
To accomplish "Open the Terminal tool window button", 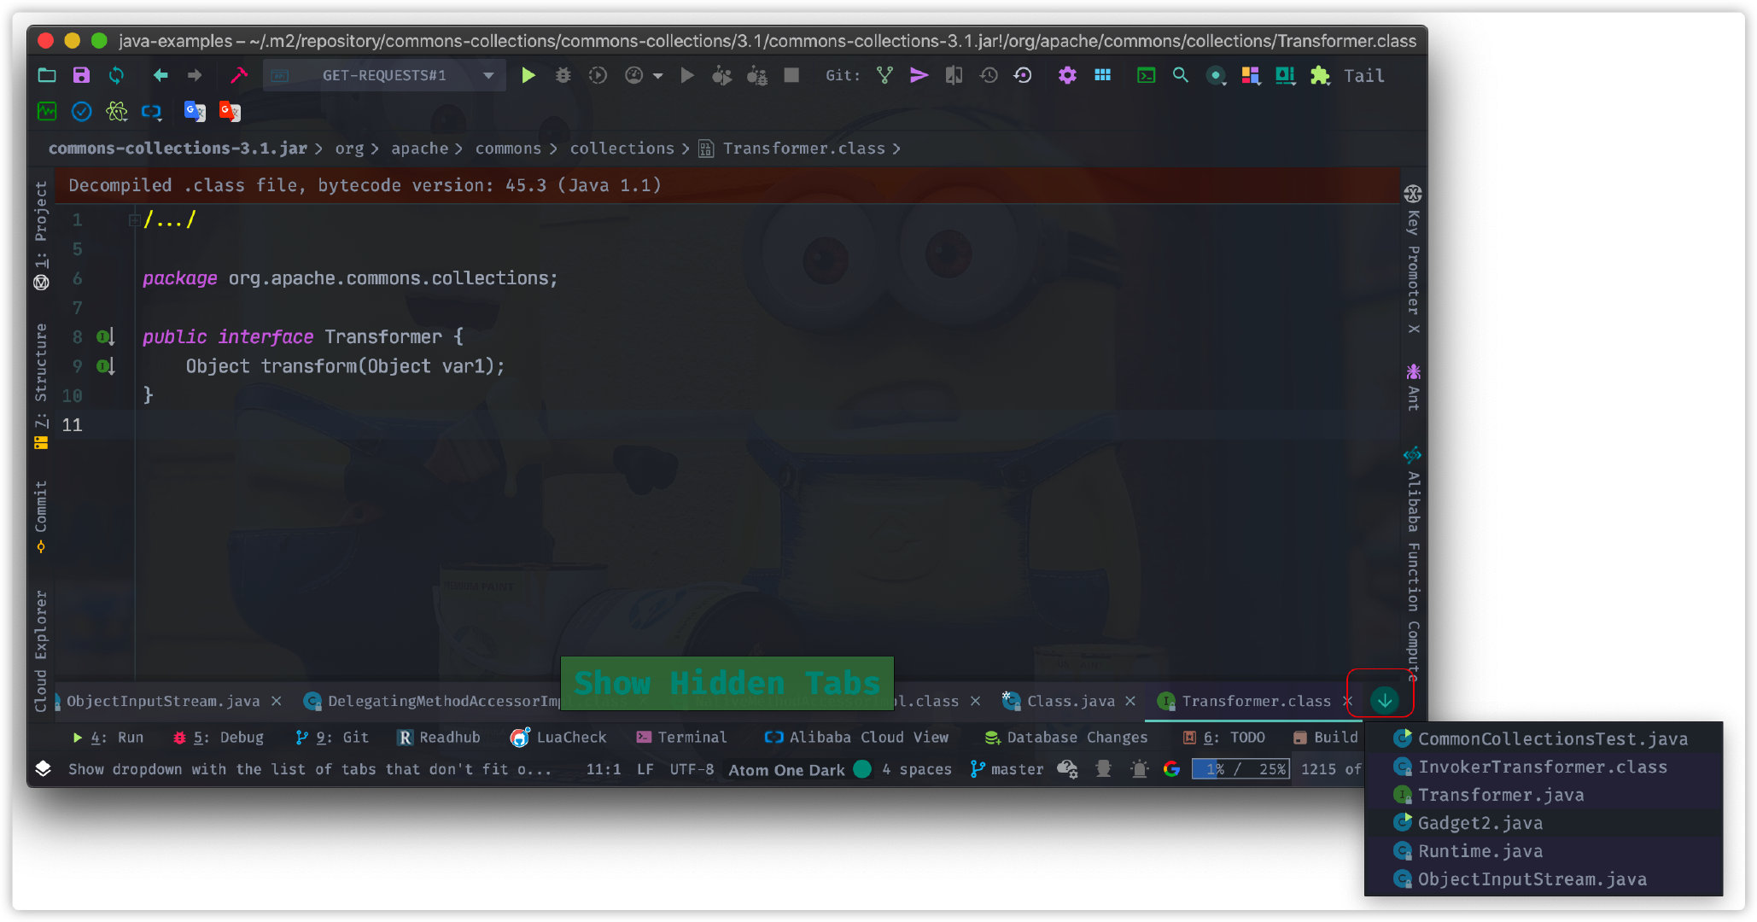I will point(682,737).
